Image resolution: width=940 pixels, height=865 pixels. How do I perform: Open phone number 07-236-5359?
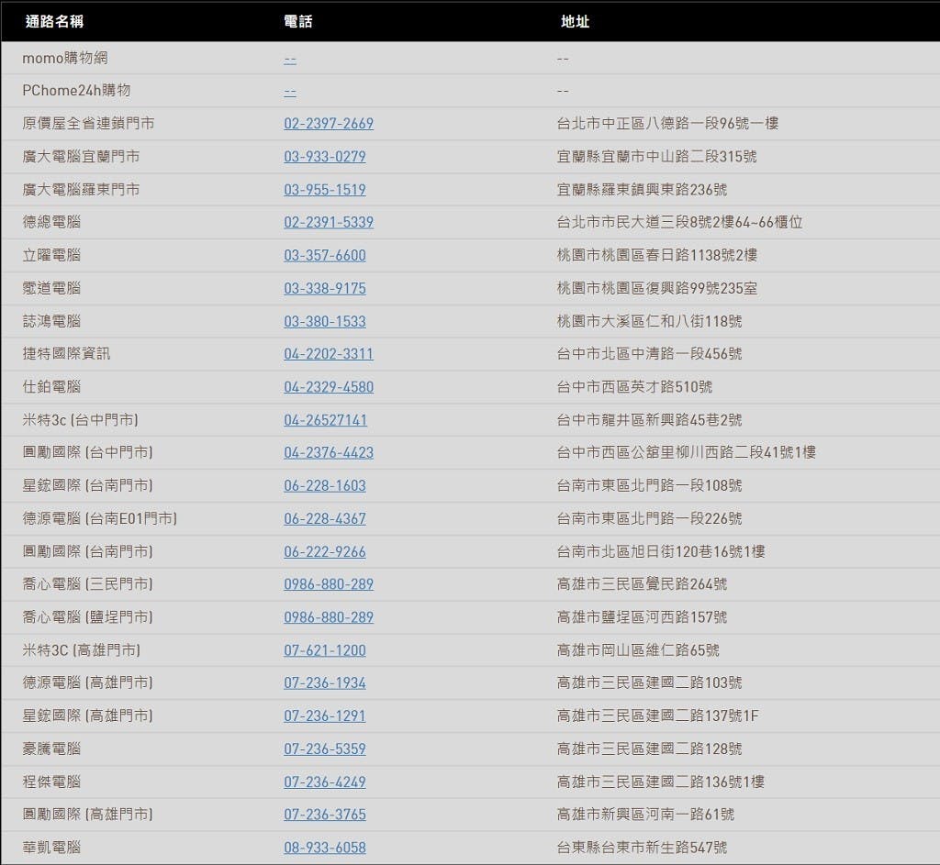click(325, 749)
